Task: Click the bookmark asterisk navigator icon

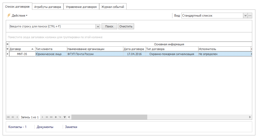Action: point(56,117)
